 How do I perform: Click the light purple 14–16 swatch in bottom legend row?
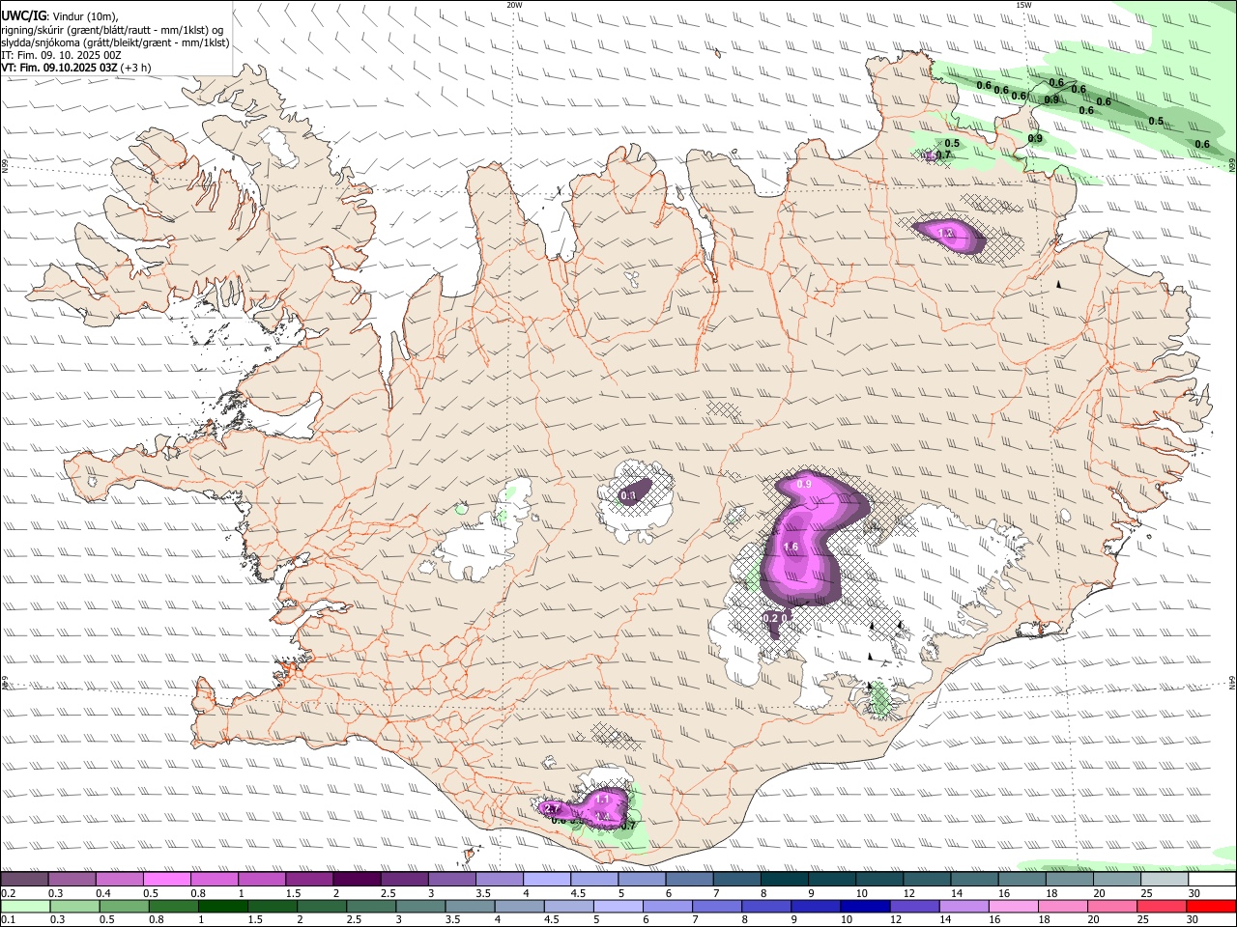tap(964, 906)
